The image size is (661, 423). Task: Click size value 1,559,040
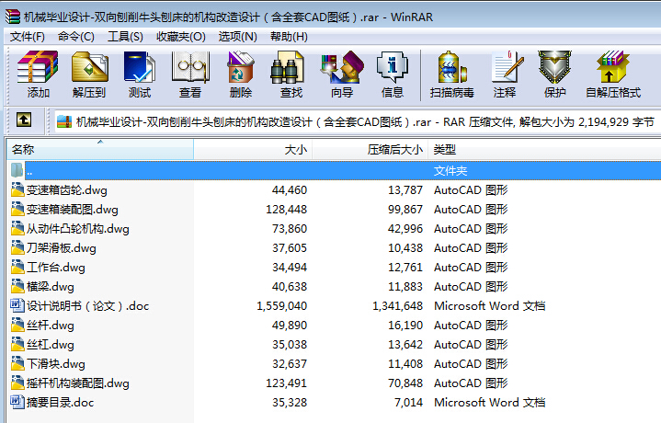(282, 306)
